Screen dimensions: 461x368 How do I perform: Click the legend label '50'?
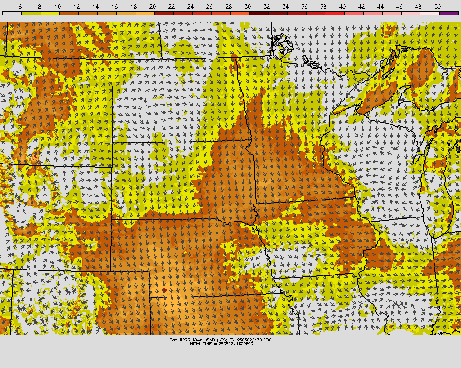[x=437, y=6]
